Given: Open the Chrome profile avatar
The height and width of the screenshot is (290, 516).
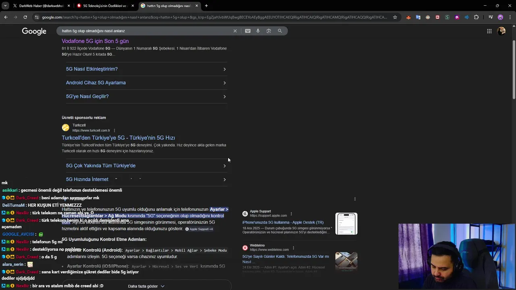Looking at the screenshot, I should tap(500, 17).
